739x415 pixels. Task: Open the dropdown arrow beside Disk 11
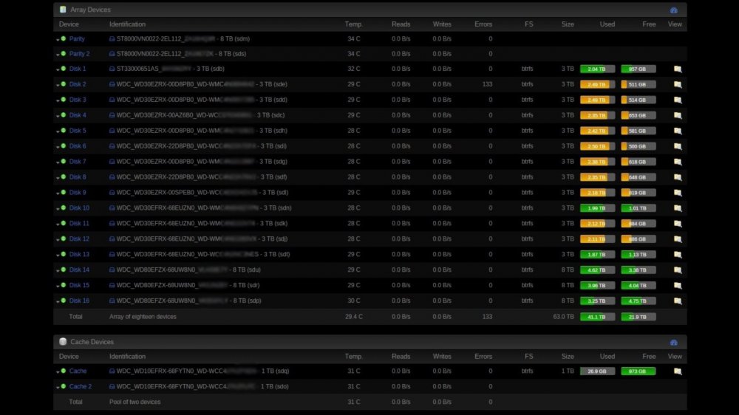[58, 224]
